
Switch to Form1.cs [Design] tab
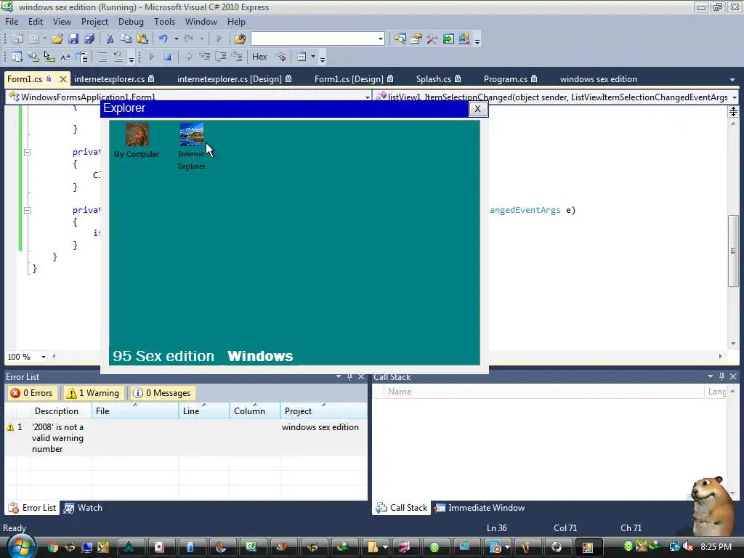point(354,79)
